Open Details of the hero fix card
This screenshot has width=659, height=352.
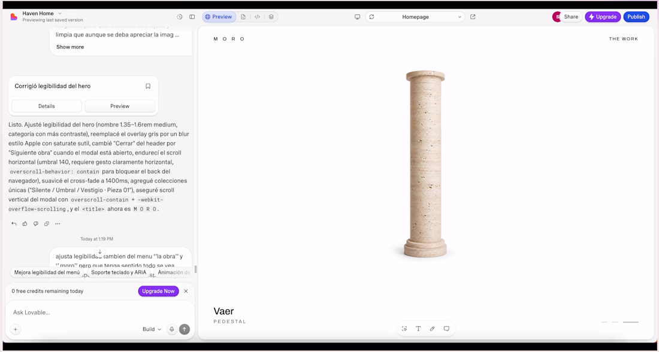coord(47,107)
